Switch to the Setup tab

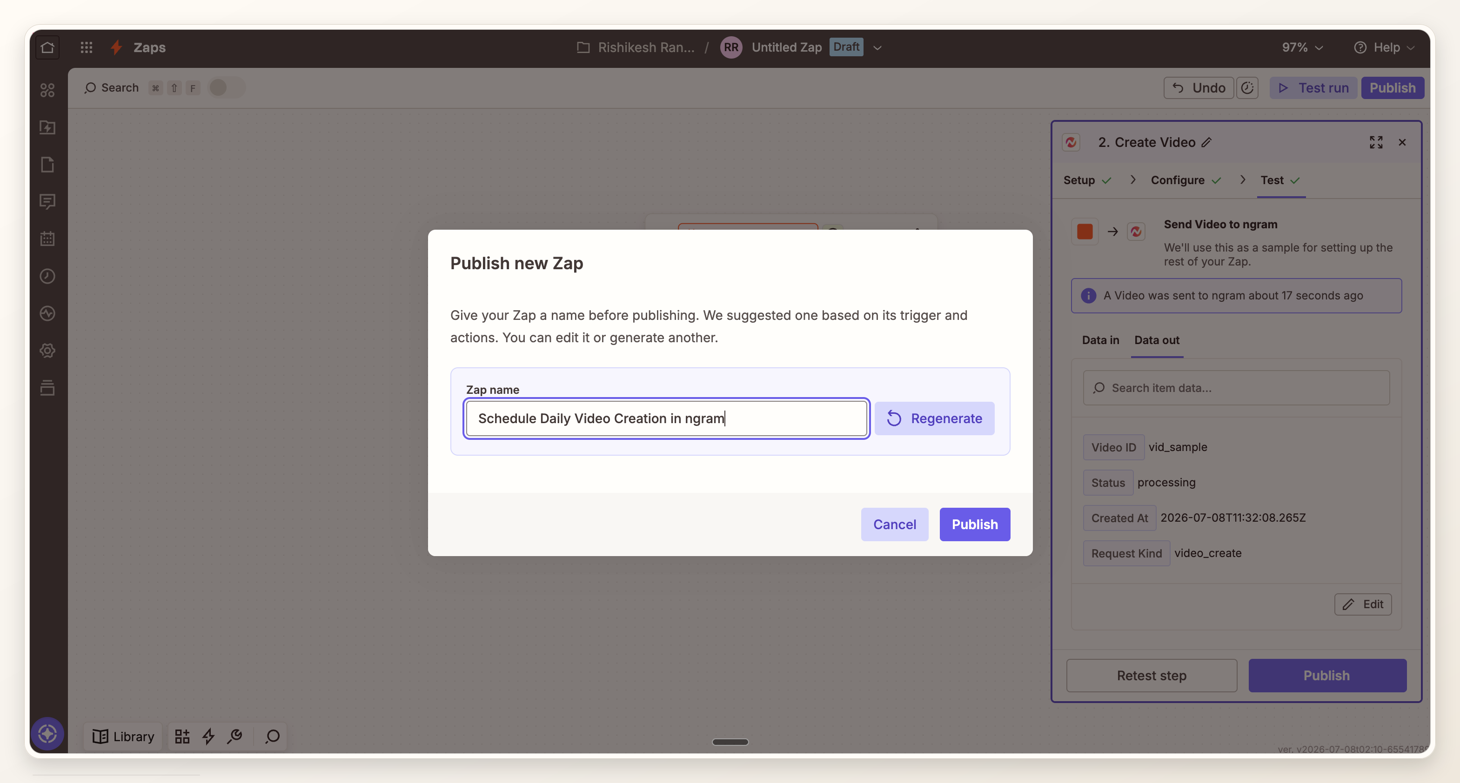pyautogui.click(x=1086, y=180)
